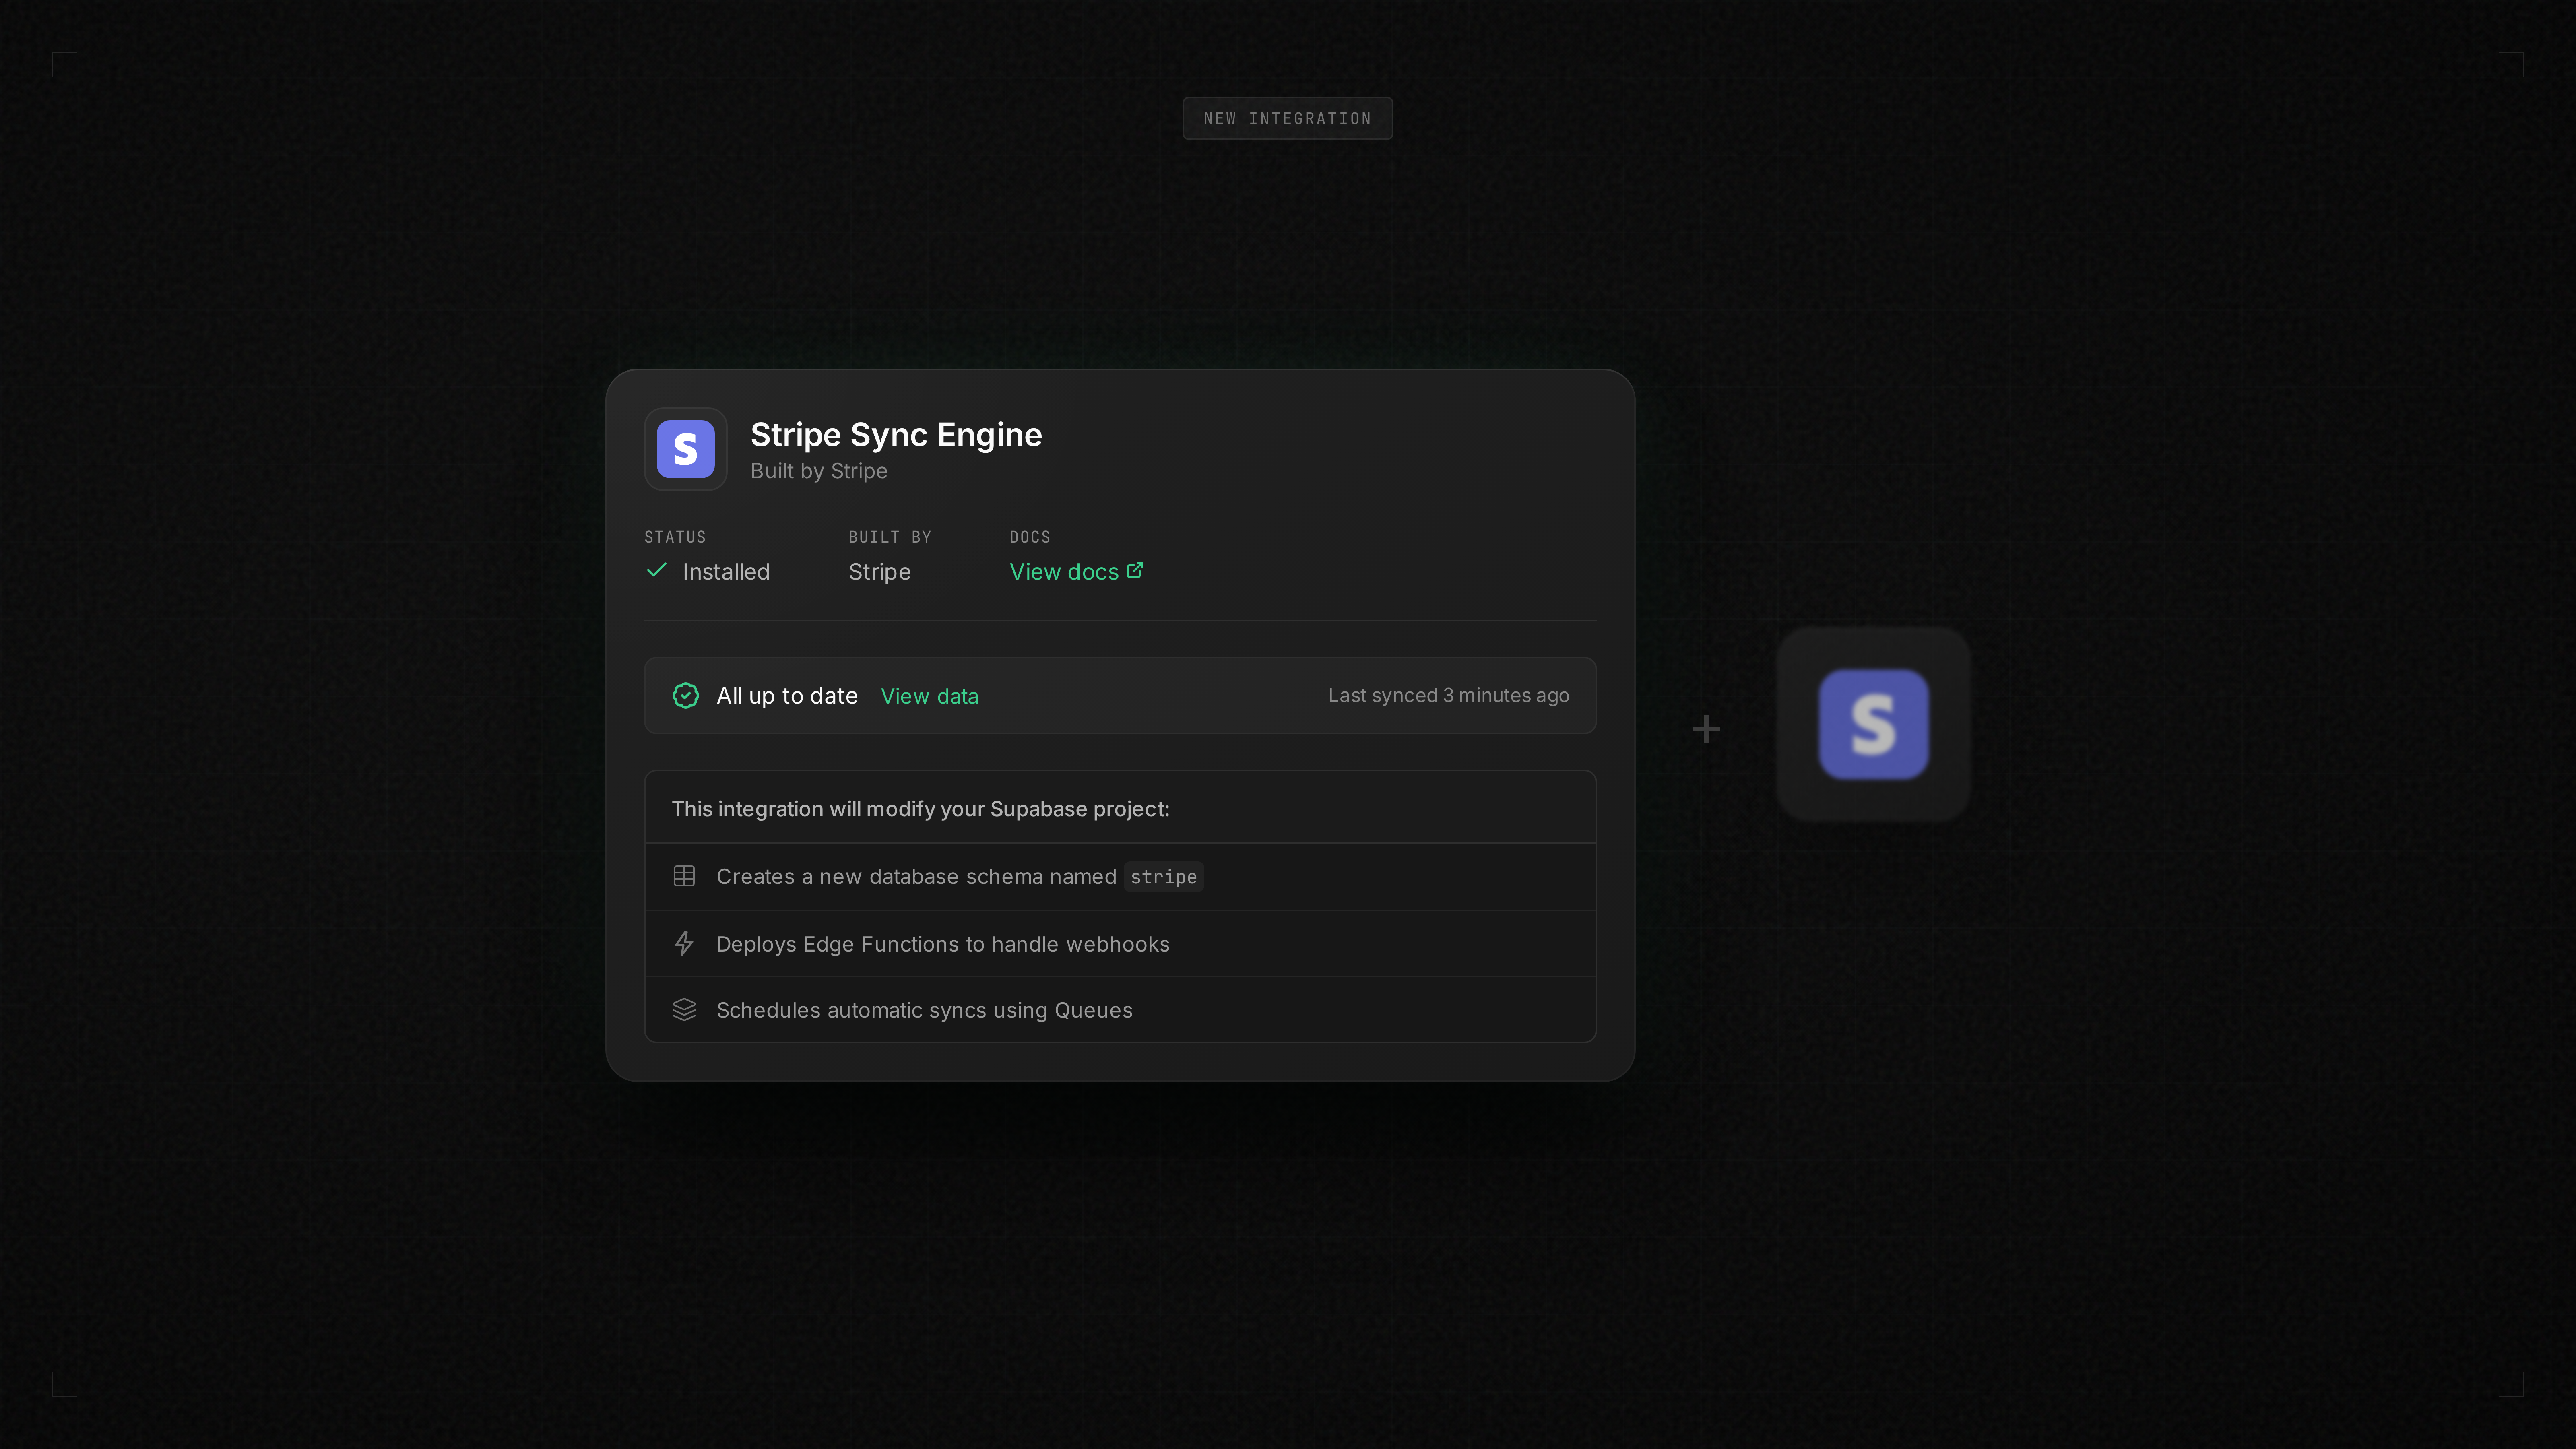Image resolution: width=2576 pixels, height=1449 pixels.
Task: Click the database table schema icon
Action: pos(684,876)
